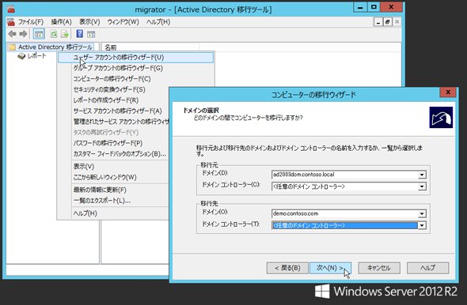Open the ウィンドウ(W) menu
Image resolution: width=467 pixels, height=305 pixels.
(123, 21)
